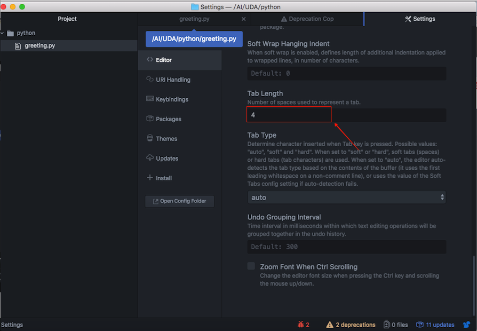Image resolution: width=477 pixels, height=331 pixels.
Task: Open the Packages settings section
Action: (168, 119)
